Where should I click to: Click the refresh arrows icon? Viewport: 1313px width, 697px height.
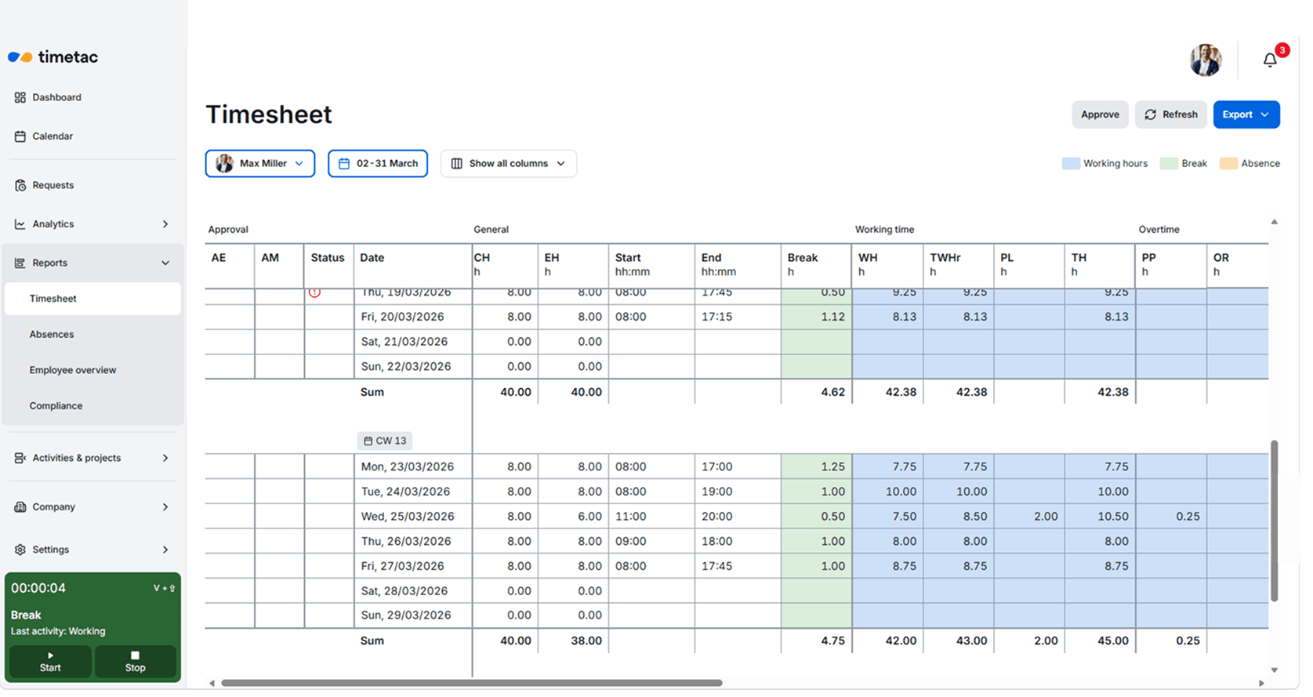[x=1150, y=114]
